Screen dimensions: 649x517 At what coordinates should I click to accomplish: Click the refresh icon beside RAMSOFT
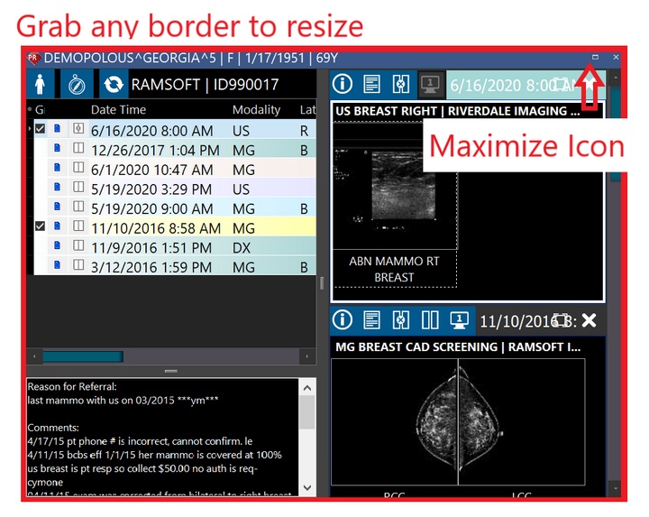click(x=114, y=85)
